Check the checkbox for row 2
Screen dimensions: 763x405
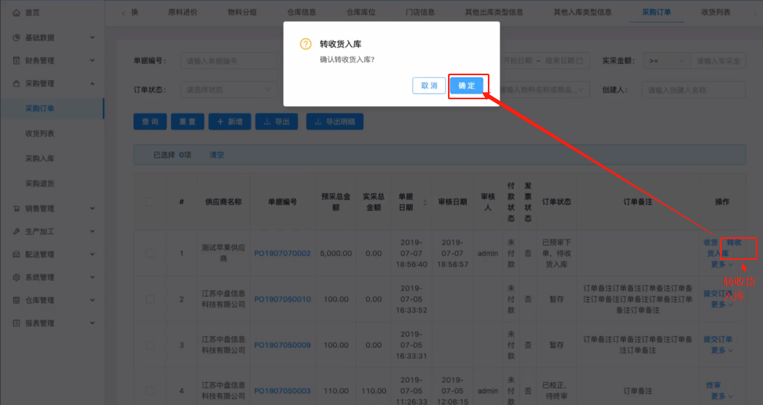coord(150,299)
